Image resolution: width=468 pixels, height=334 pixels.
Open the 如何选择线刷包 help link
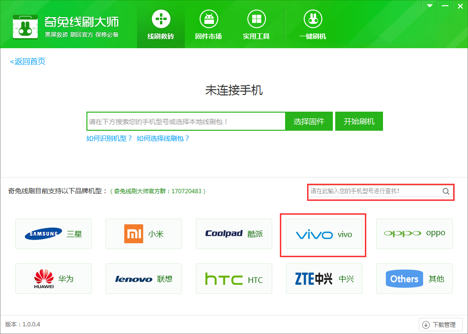click(x=163, y=138)
